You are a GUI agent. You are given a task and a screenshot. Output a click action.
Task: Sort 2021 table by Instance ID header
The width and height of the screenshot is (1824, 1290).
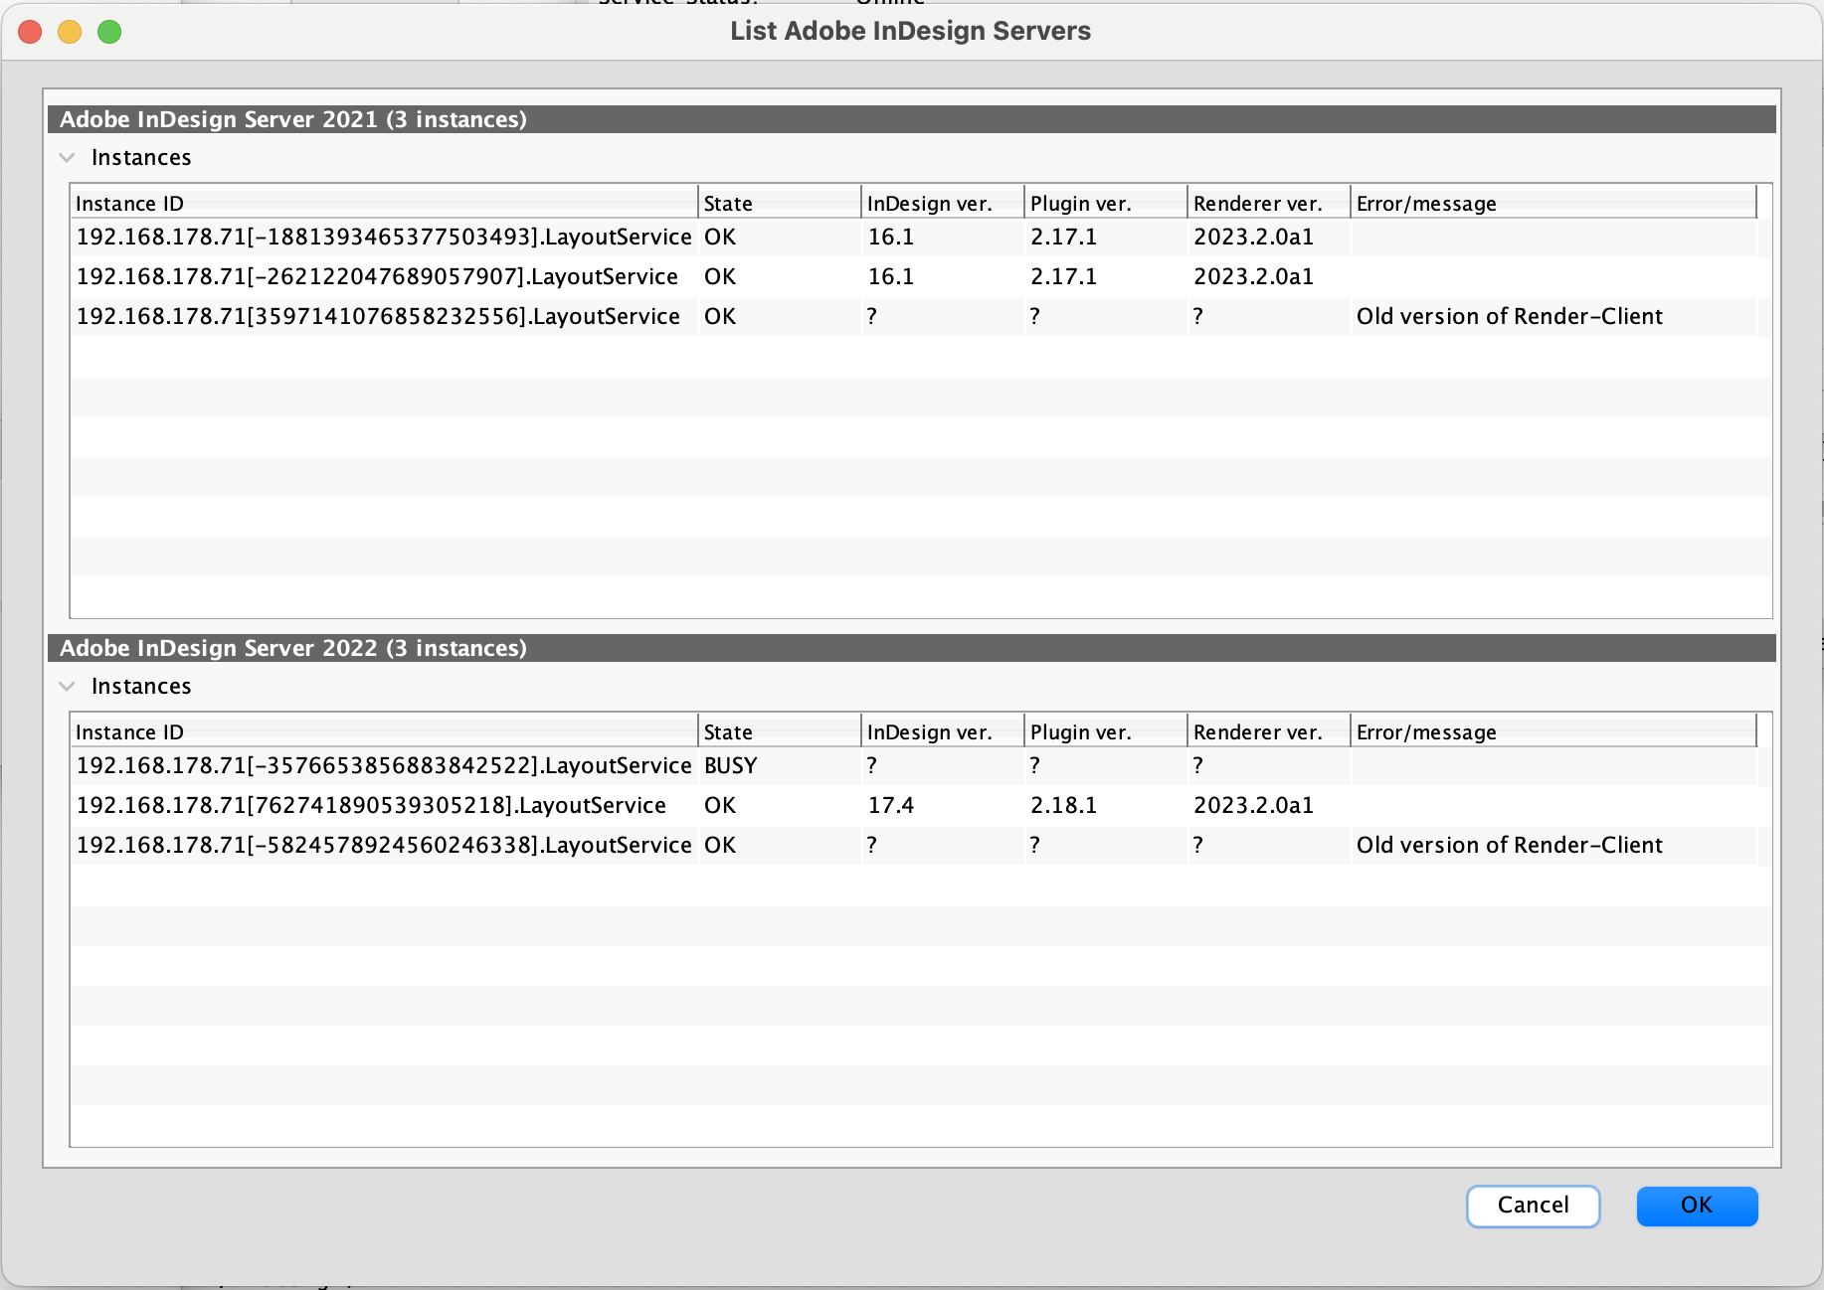point(383,204)
